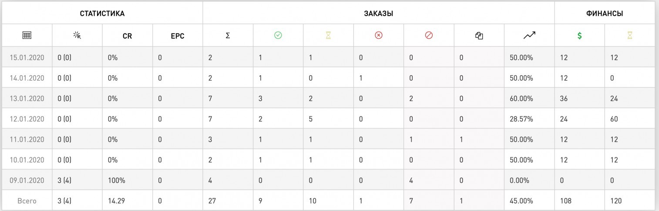Click the 13.01.2020 date cell
Viewport: 659px width, 211px height.
click(27, 98)
